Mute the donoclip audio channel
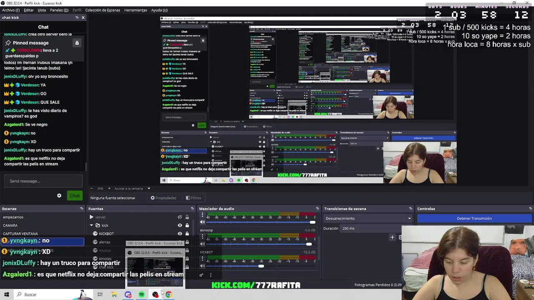The width and height of the screenshot is (534, 300). pos(202,244)
